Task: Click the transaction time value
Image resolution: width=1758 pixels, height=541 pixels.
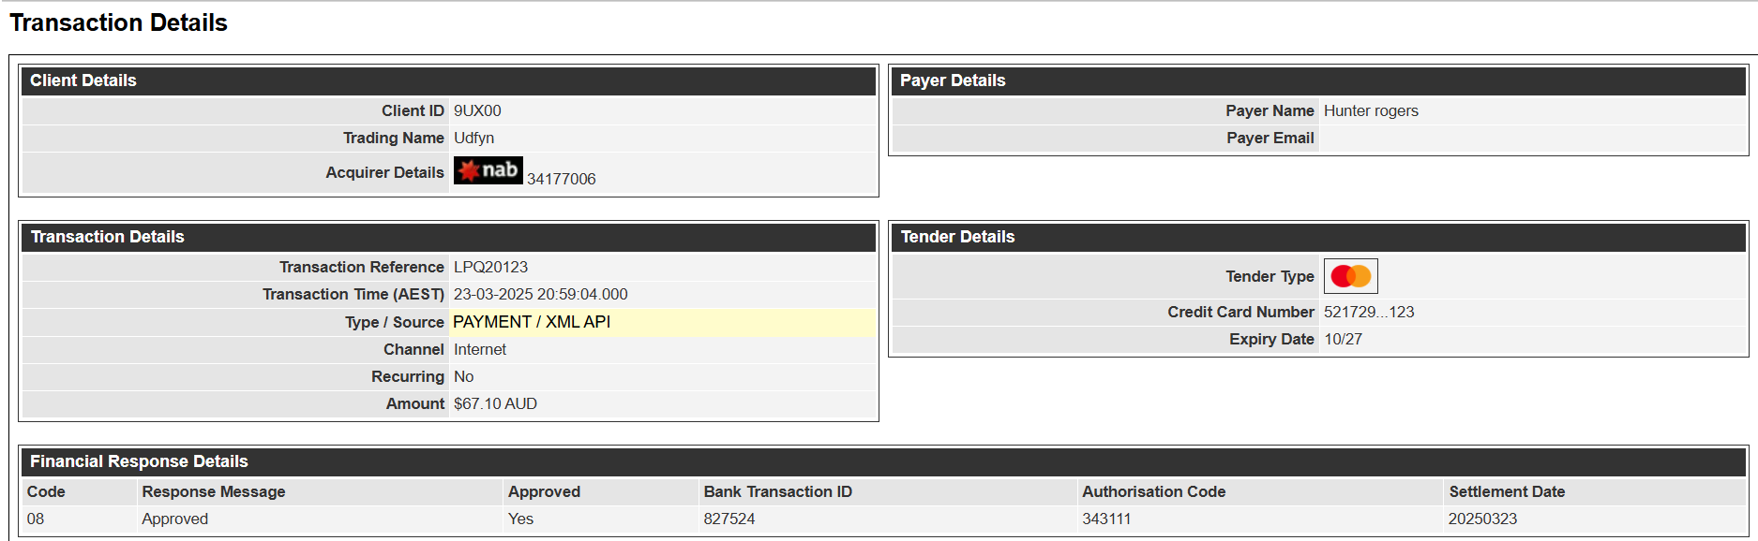Action: click(540, 294)
